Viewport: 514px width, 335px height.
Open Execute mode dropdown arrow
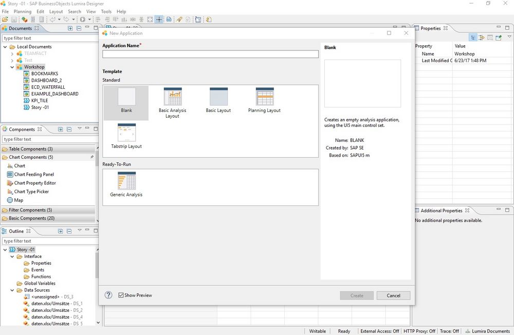[89, 20]
